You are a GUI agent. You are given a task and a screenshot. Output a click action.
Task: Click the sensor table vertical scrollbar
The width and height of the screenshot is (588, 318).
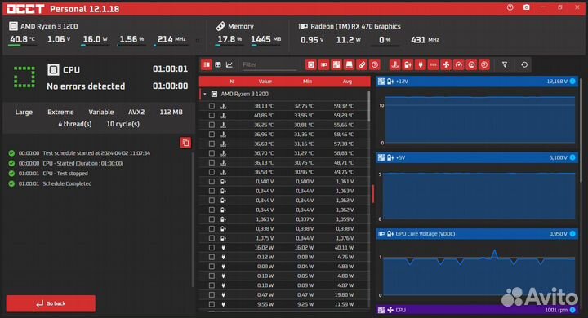pos(369,107)
